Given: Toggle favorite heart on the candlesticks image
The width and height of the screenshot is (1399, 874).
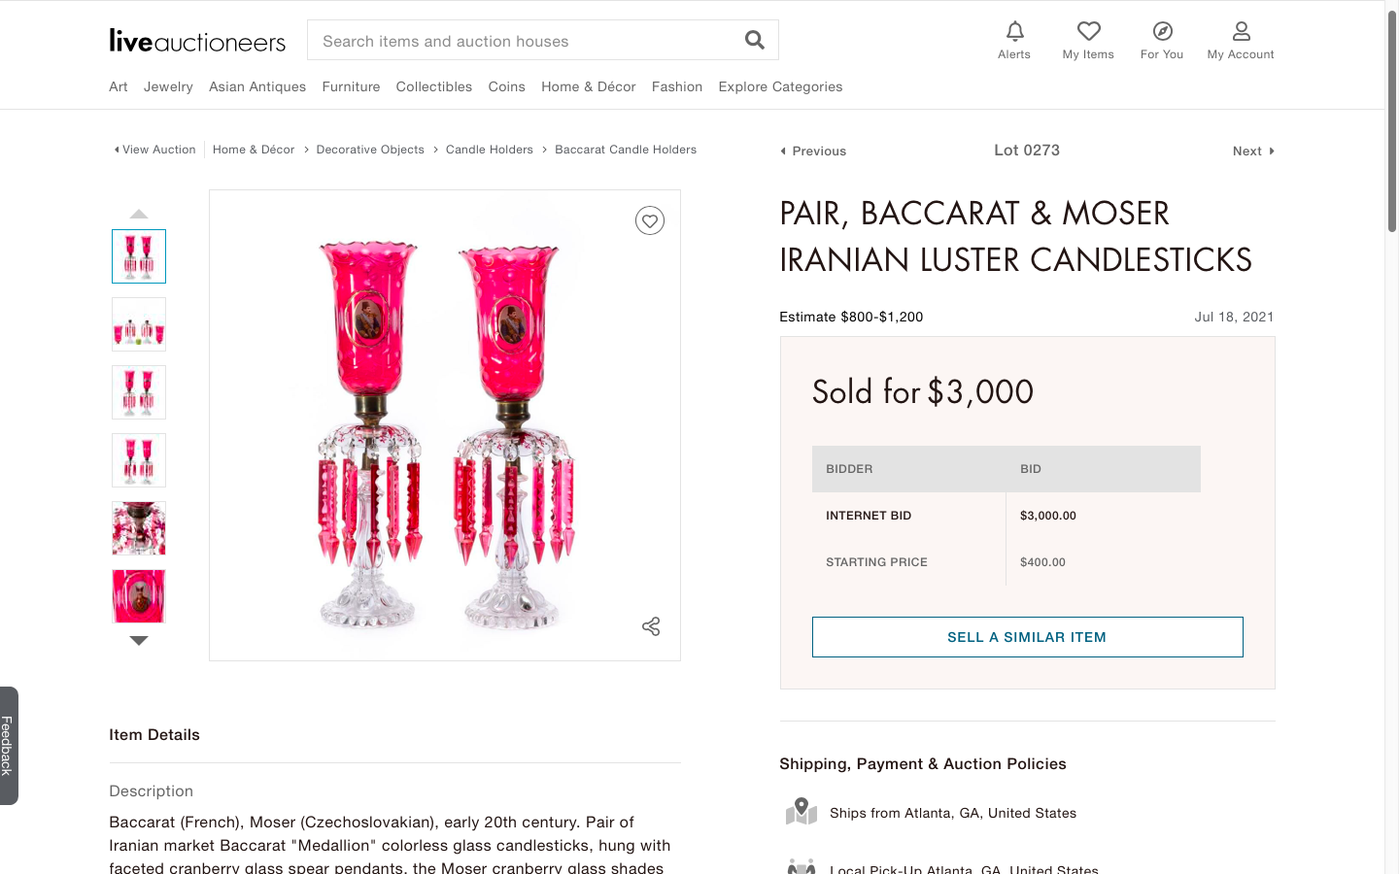Looking at the screenshot, I should tap(650, 221).
